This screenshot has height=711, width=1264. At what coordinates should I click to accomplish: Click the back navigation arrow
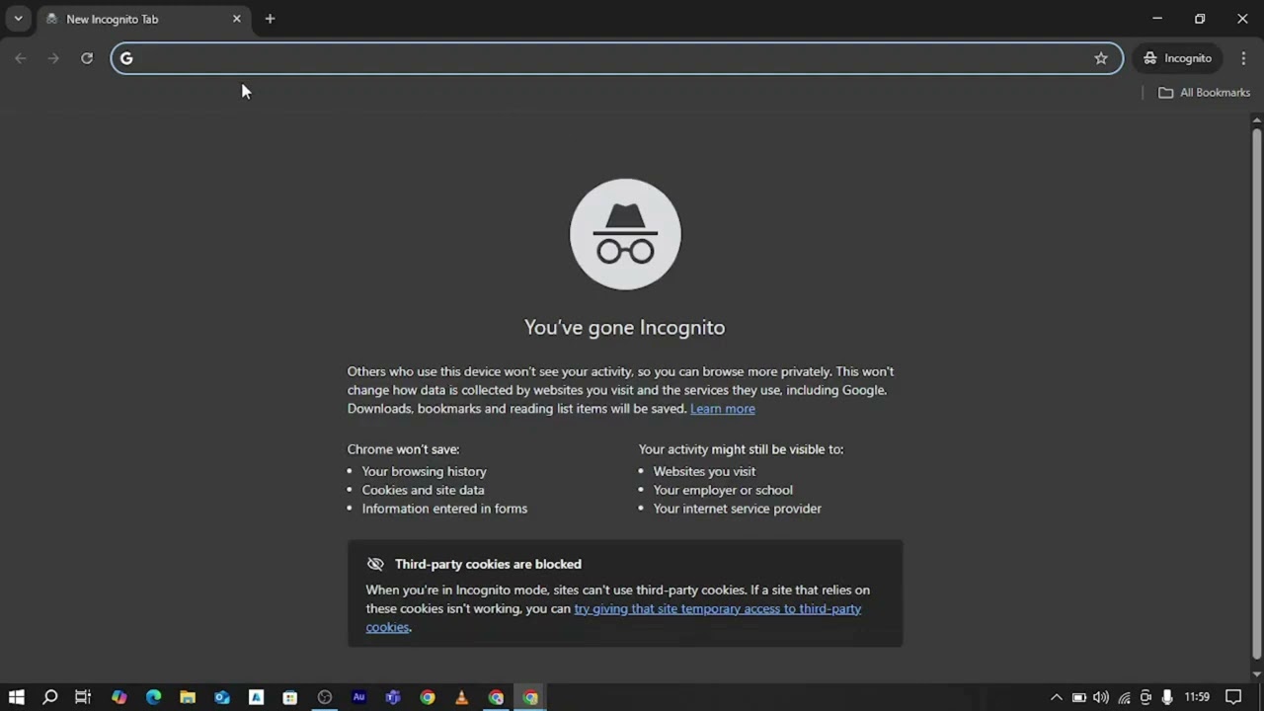[21, 58]
